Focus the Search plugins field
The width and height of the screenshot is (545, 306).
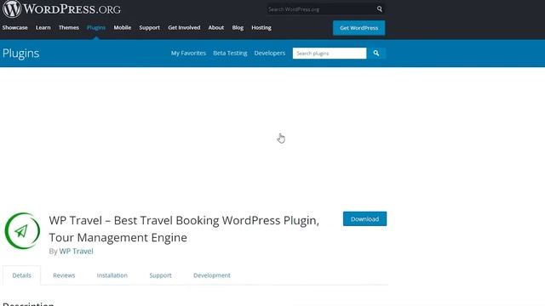(x=330, y=53)
